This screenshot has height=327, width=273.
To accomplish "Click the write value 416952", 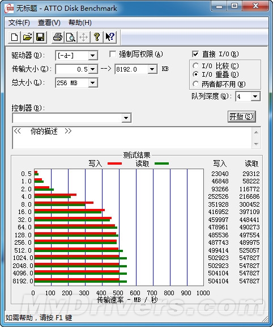I will pyautogui.click(x=218, y=212).
